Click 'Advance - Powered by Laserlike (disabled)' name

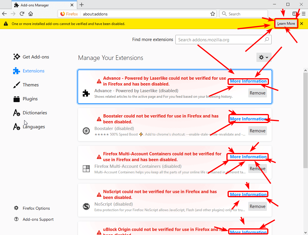pyautogui.click(x=136, y=91)
